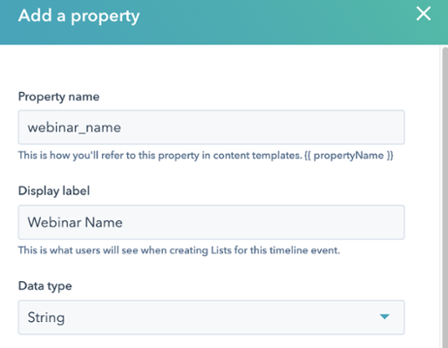Click help text about creating Lists
This screenshot has width=448, height=348.
[179, 251]
